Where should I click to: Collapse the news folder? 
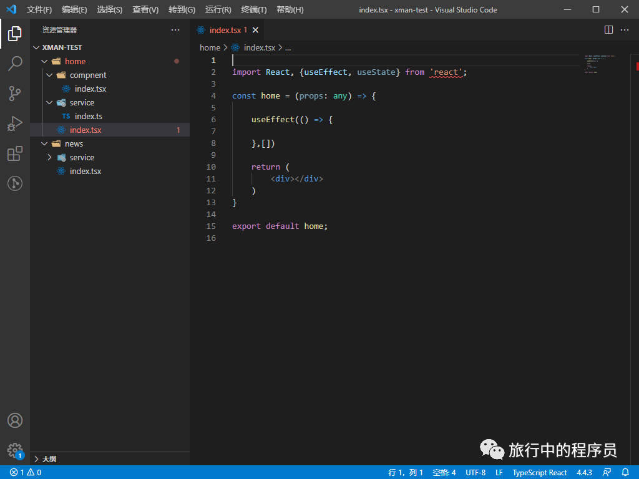44,144
